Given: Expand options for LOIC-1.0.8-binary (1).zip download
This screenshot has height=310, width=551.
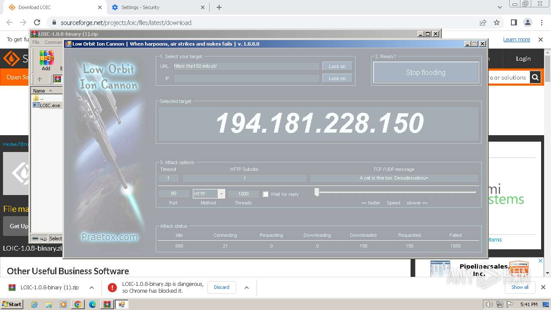Looking at the screenshot, I should (92, 288).
